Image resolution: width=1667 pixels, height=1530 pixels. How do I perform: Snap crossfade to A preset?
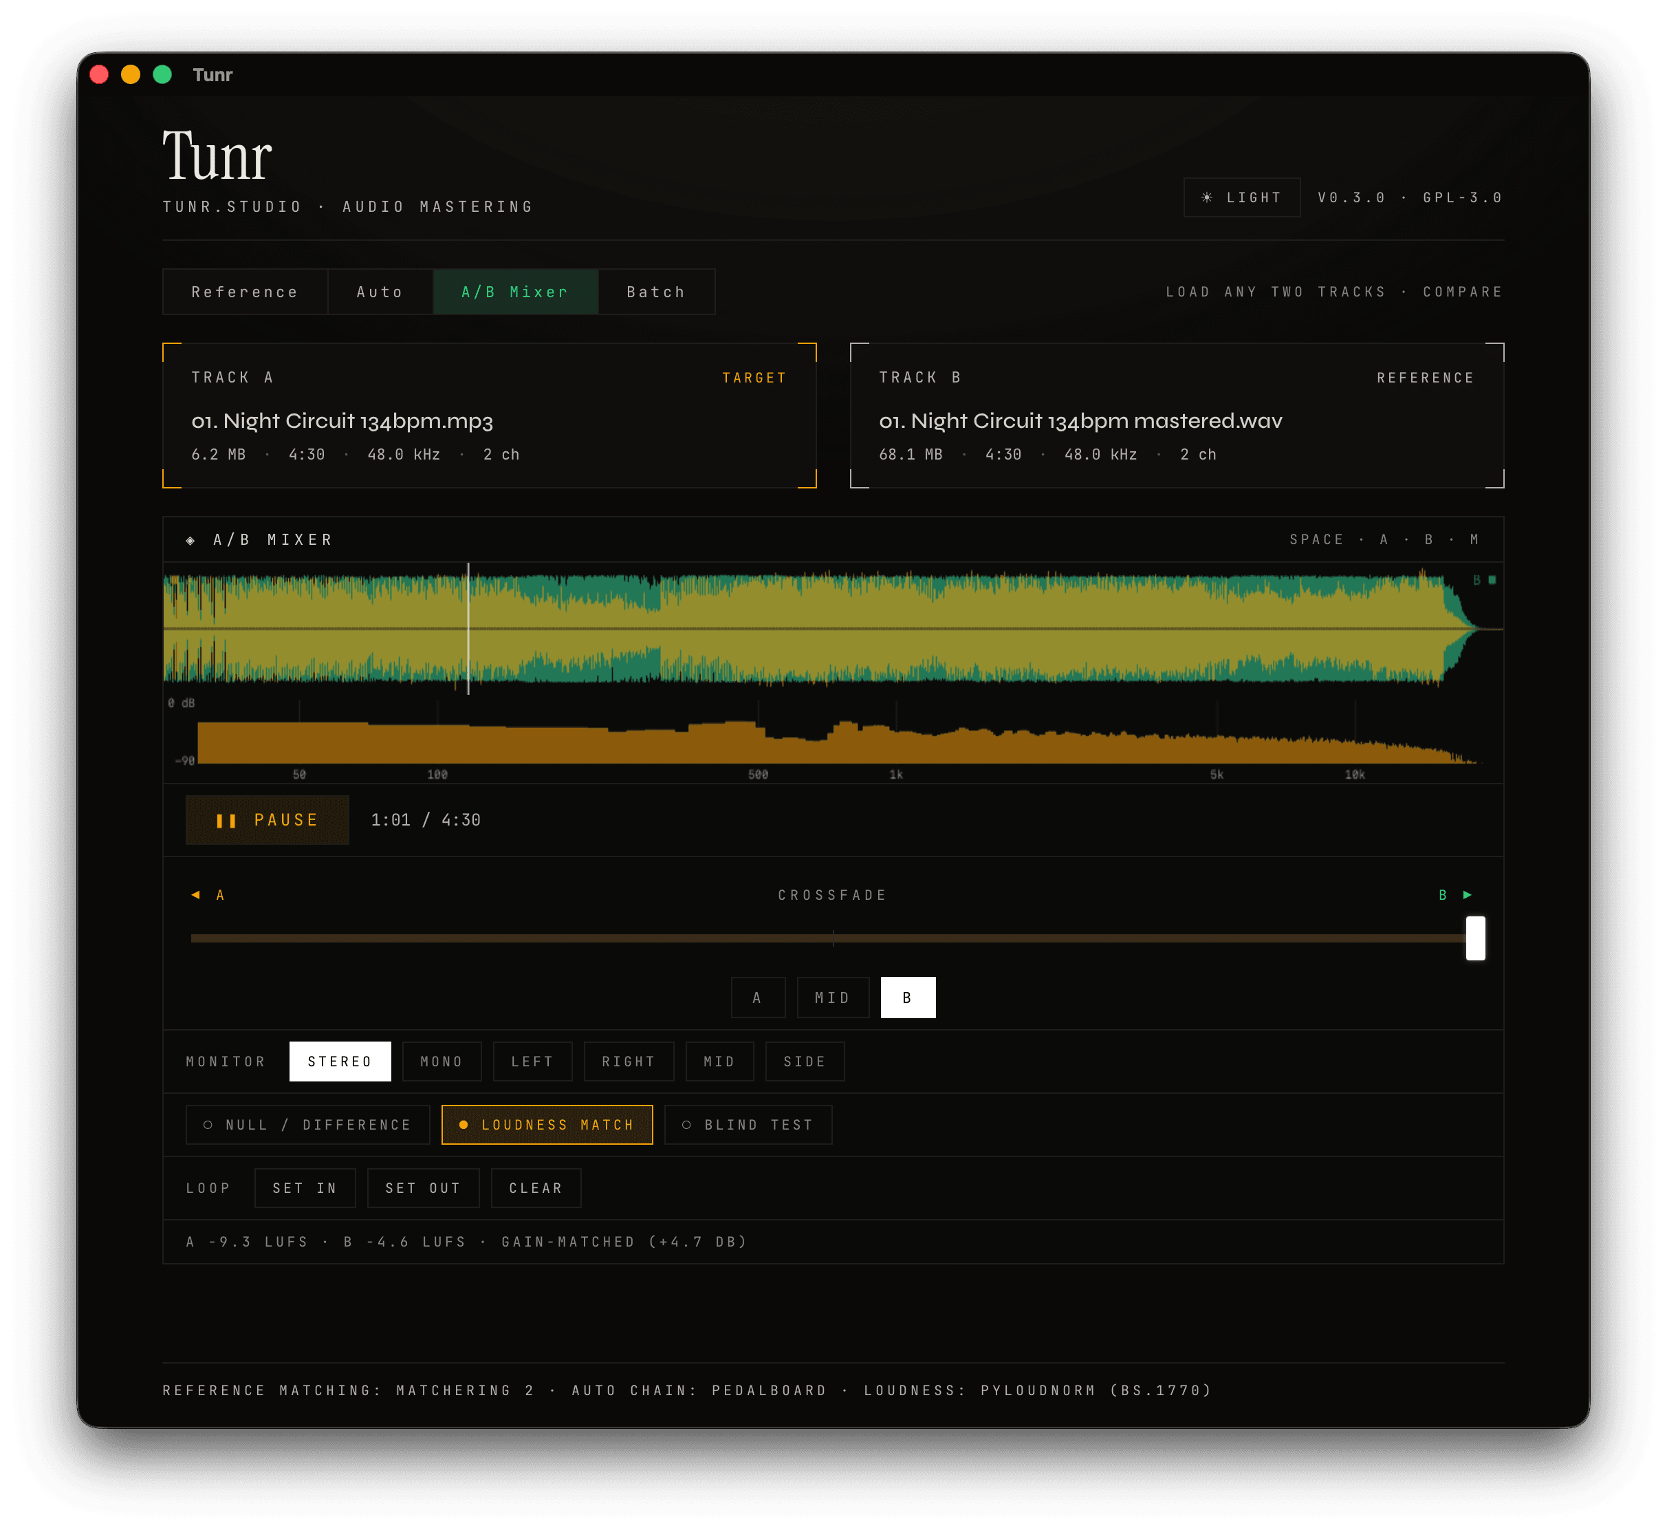point(757,998)
